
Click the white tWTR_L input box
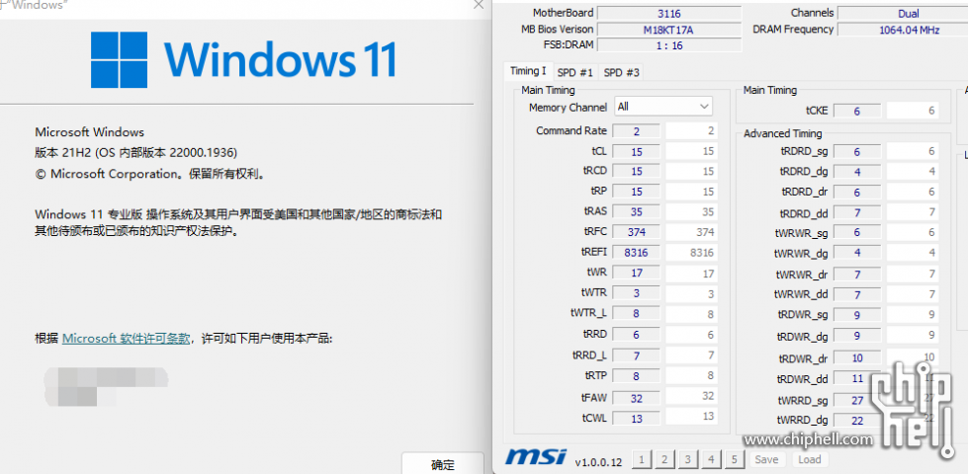[691, 314]
